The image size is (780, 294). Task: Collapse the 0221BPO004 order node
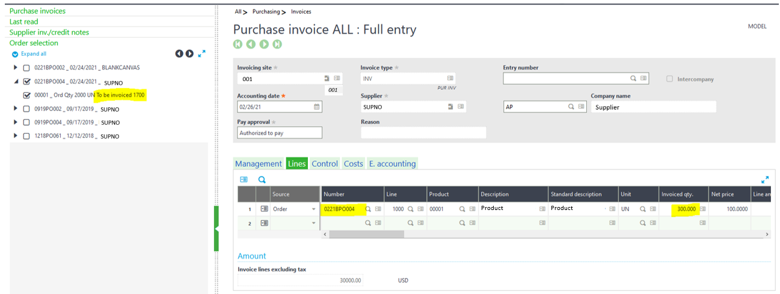pyautogui.click(x=16, y=82)
